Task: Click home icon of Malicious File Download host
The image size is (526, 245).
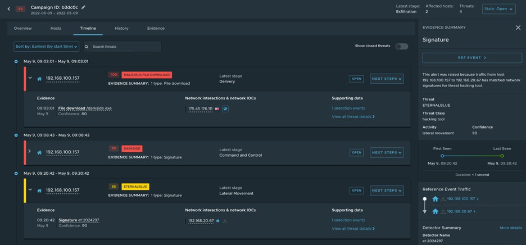Action: coord(39,79)
